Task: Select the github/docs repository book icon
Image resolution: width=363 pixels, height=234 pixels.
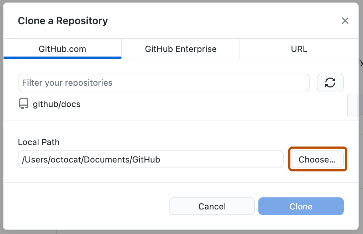Action: (x=23, y=104)
